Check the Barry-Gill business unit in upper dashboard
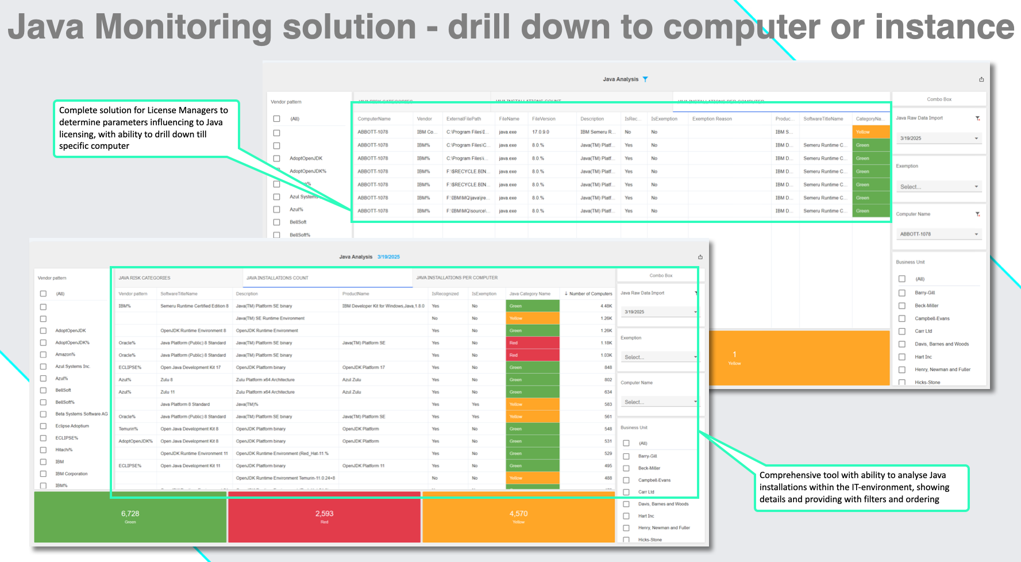This screenshot has width=1021, height=562. [902, 292]
